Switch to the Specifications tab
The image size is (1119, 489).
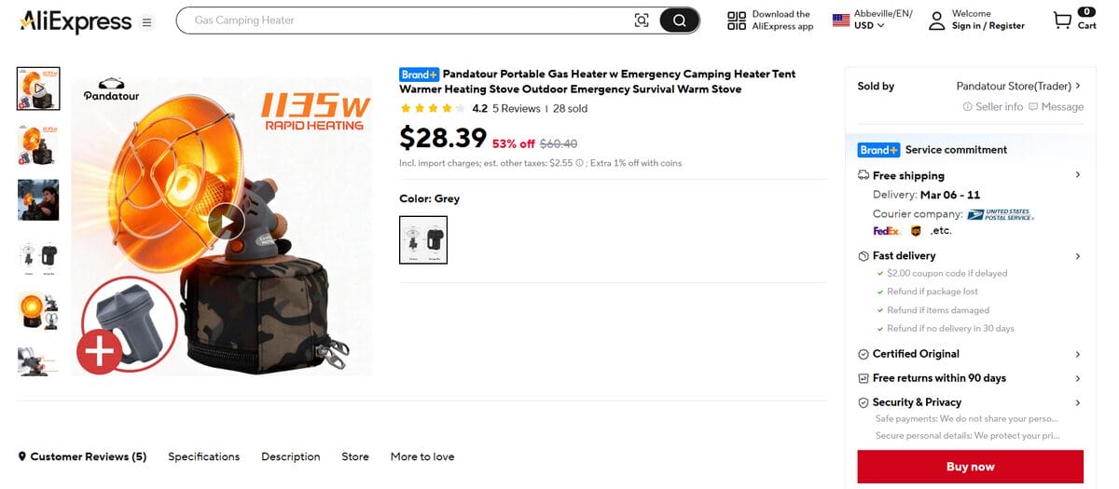203,456
